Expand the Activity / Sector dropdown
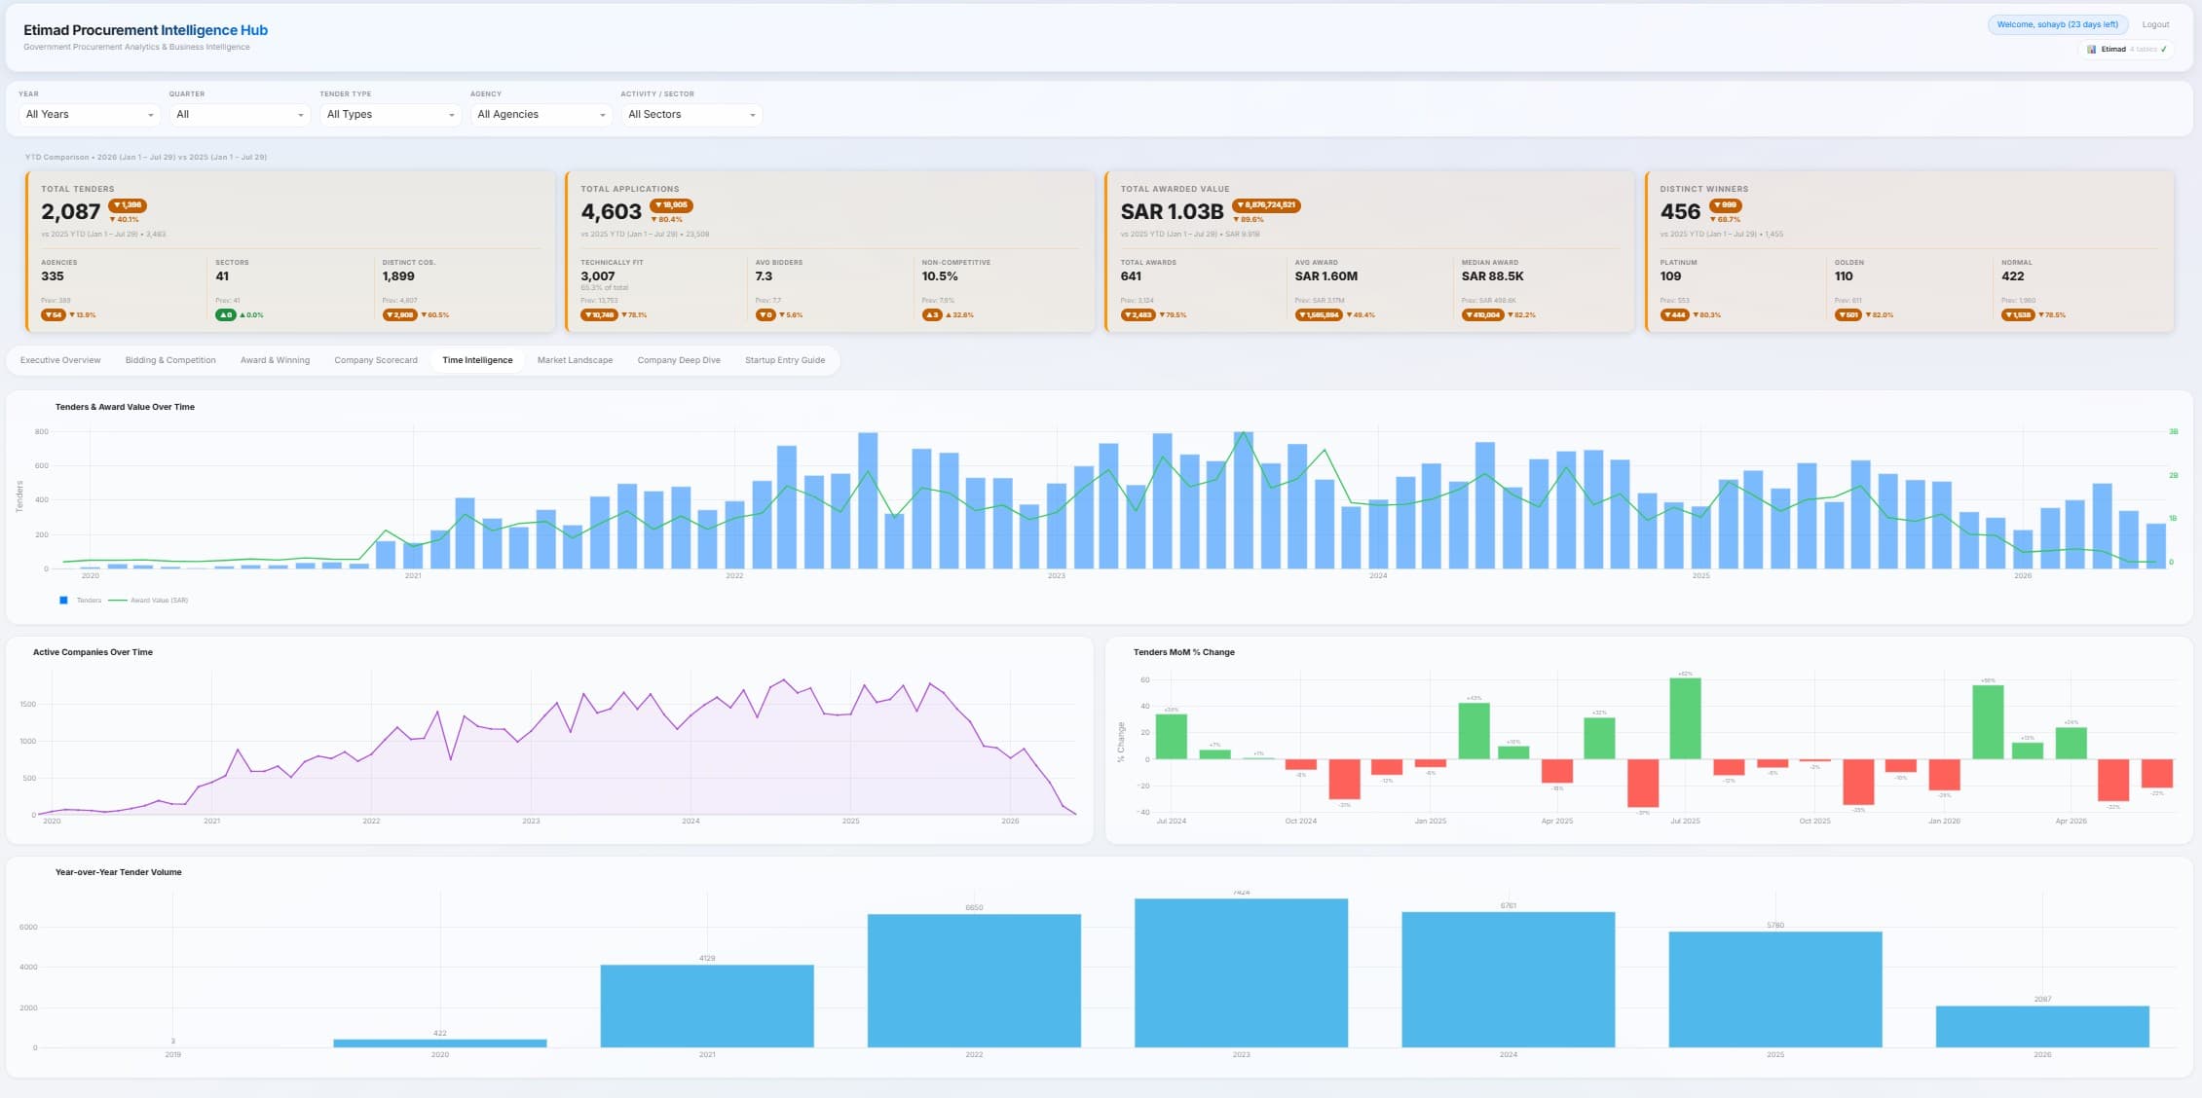The height and width of the screenshot is (1098, 2202). click(691, 115)
